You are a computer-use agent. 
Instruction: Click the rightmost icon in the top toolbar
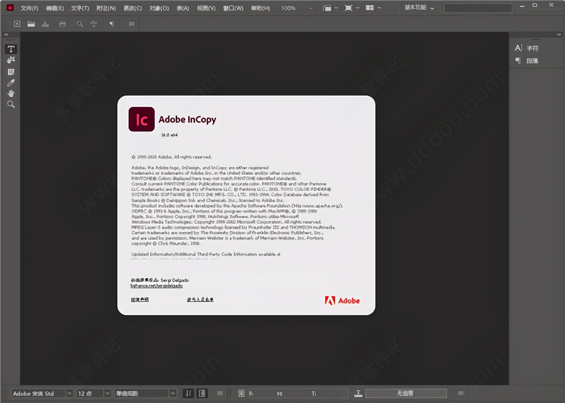pos(131,24)
